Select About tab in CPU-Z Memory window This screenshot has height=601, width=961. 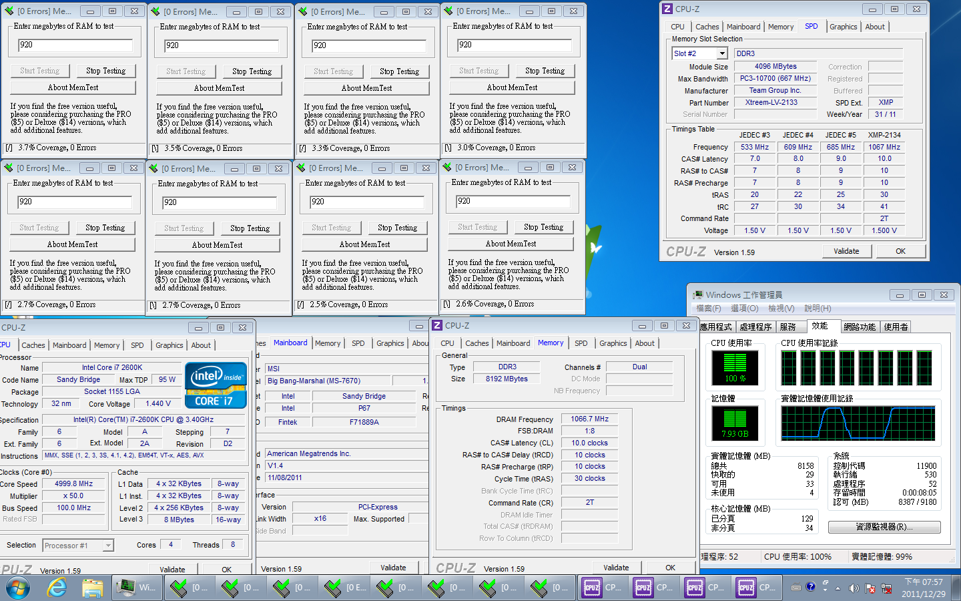645,343
